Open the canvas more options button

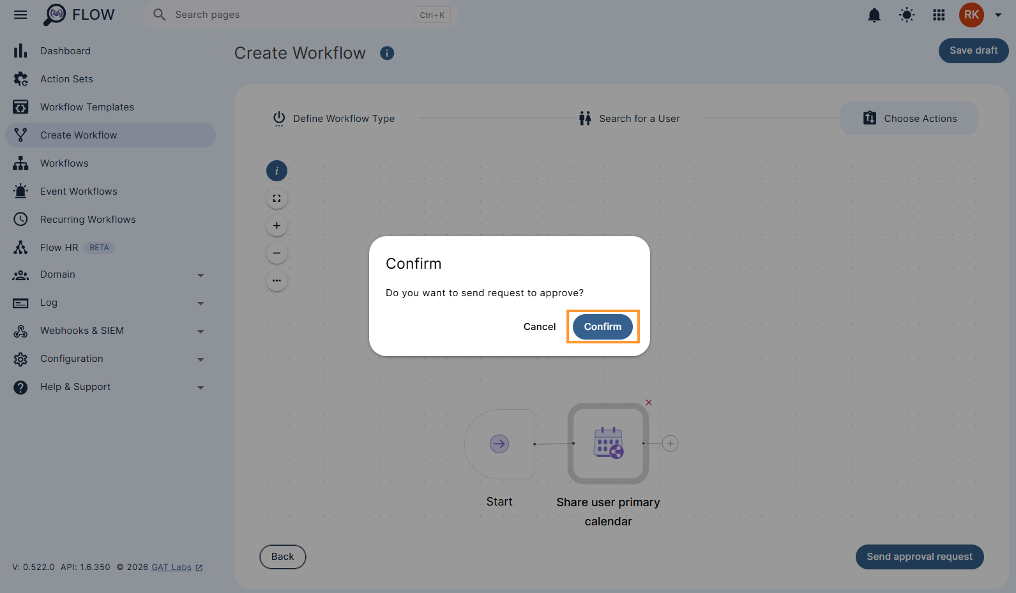[x=277, y=281]
